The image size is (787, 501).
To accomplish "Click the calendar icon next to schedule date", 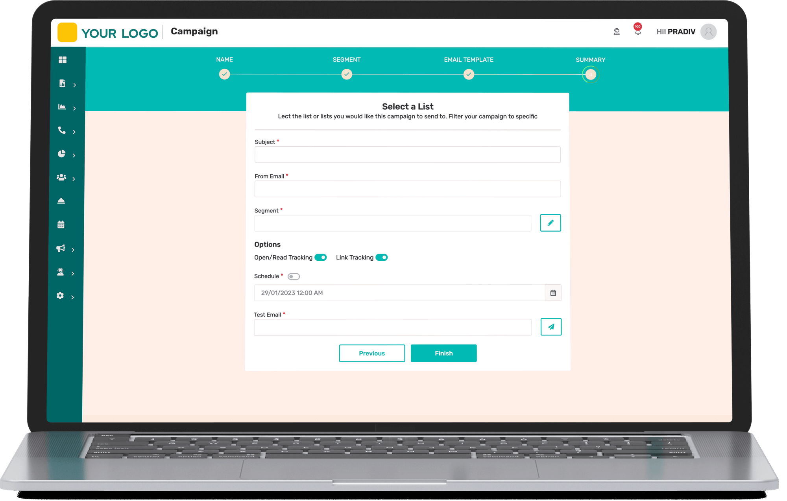I will (552, 293).
